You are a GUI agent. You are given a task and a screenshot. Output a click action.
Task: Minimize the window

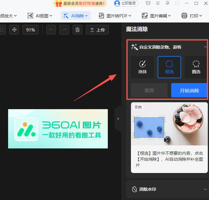click(x=186, y=3)
